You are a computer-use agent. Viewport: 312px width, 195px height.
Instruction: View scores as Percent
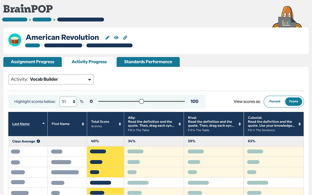point(274,102)
